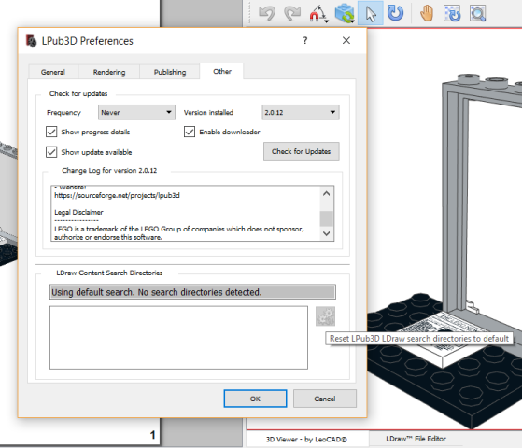Uncheck Show progress details
This screenshot has width=522, height=448.
(x=51, y=132)
